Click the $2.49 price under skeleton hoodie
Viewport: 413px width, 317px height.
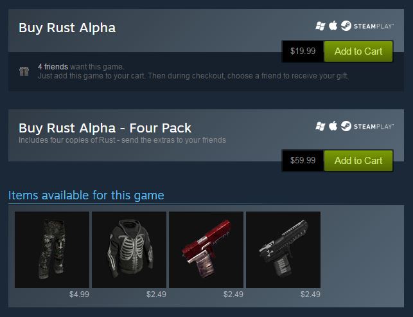pyautogui.click(x=156, y=294)
